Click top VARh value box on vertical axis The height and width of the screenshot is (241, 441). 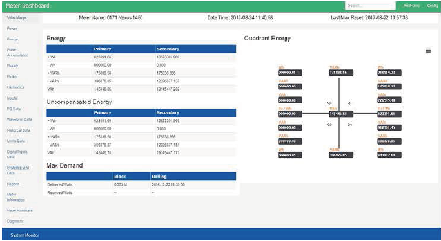tap(341, 73)
